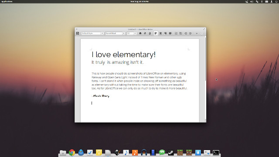Viewport: 279px width, 157px height.
Task: Open Files from the dock
Action: click(63, 153)
